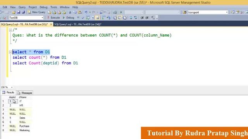This screenshot has width=248, height=139.
Task: Click the Increase Indent icon
Action: [147, 18]
